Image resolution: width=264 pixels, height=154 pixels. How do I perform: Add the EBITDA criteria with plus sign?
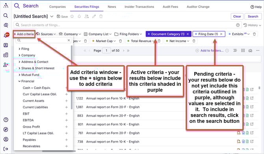click(67, 120)
